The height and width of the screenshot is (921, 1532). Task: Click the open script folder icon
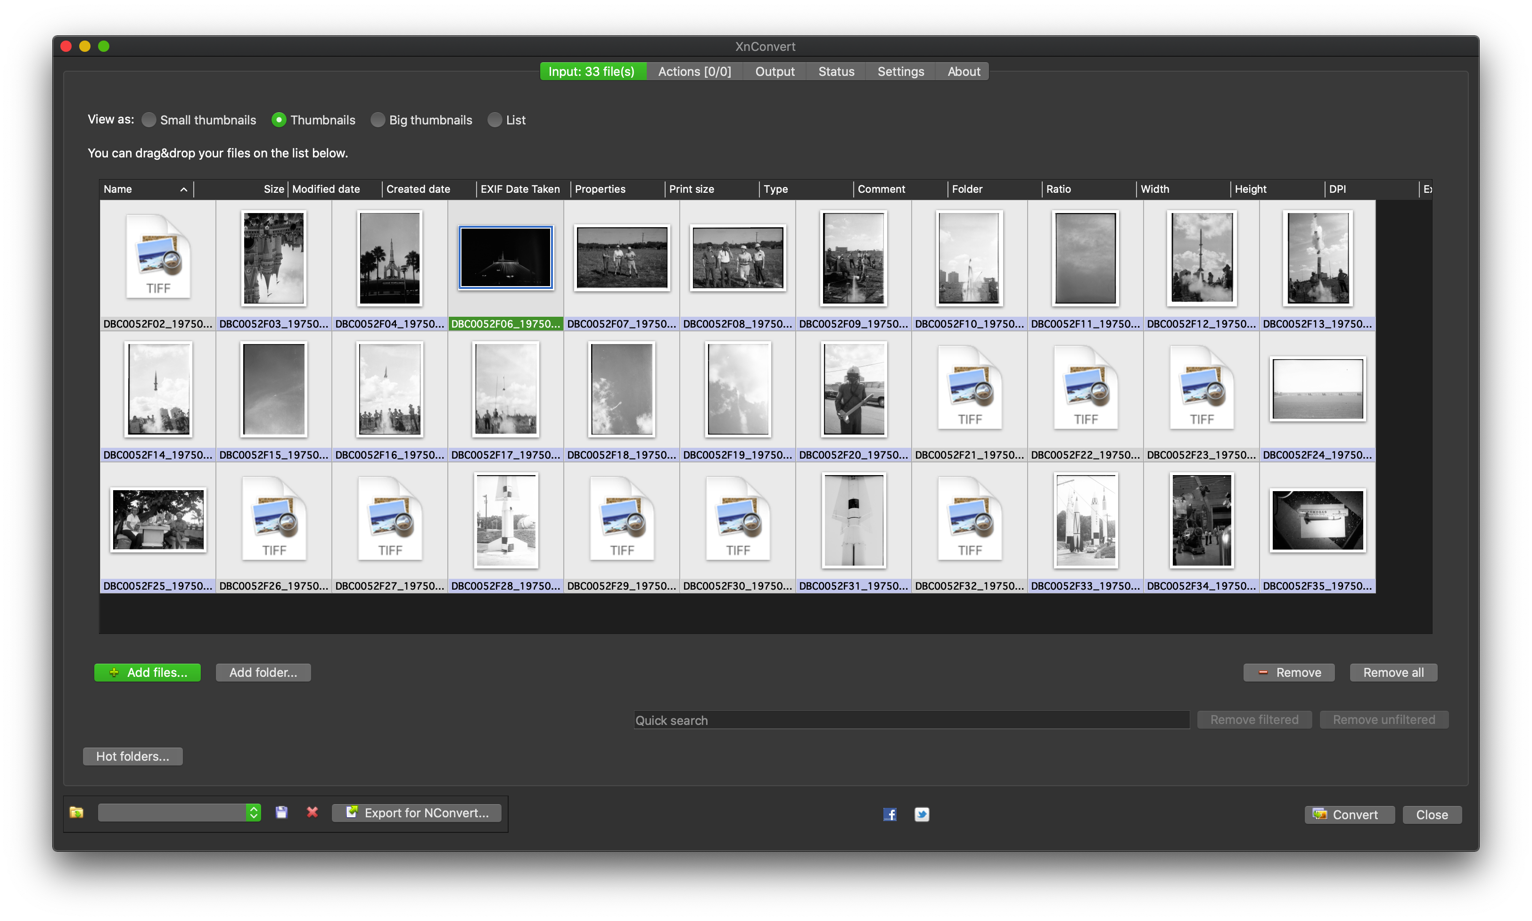pyautogui.click(x=76, y=813)
